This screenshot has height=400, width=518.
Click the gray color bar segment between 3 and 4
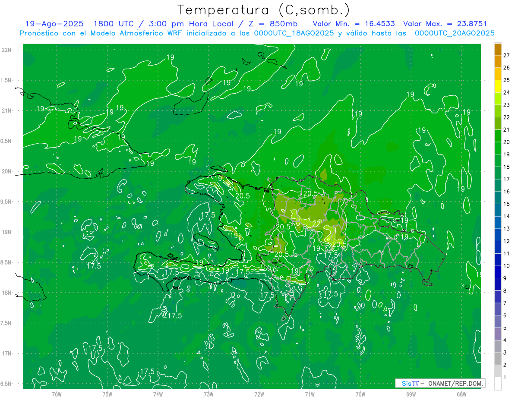(498, 346)
